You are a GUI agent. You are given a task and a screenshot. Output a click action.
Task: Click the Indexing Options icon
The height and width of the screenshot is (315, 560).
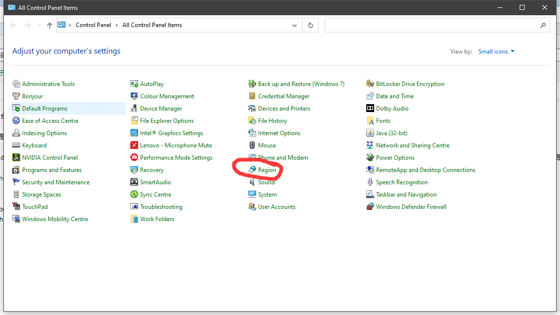[16, 133]
